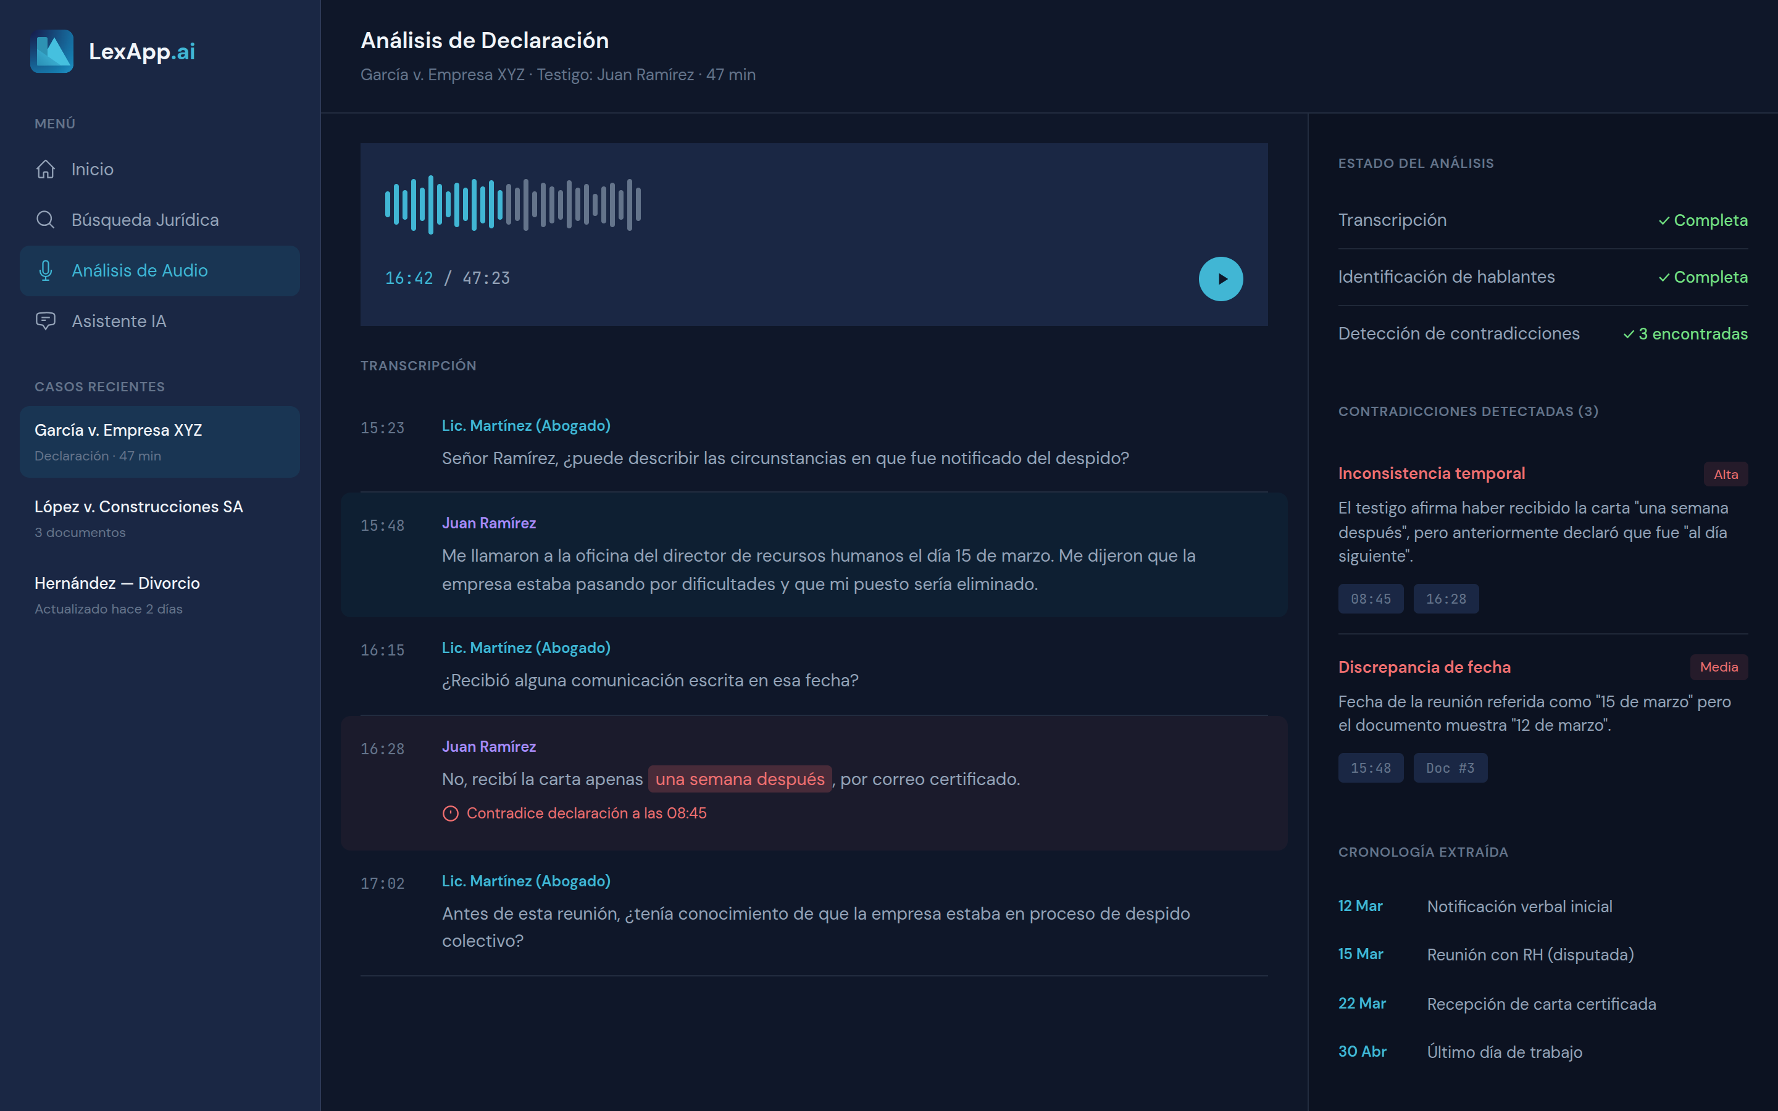
Task: Open Doc #3 from Discrepancia de fecha
Action: click(1450, 767)
